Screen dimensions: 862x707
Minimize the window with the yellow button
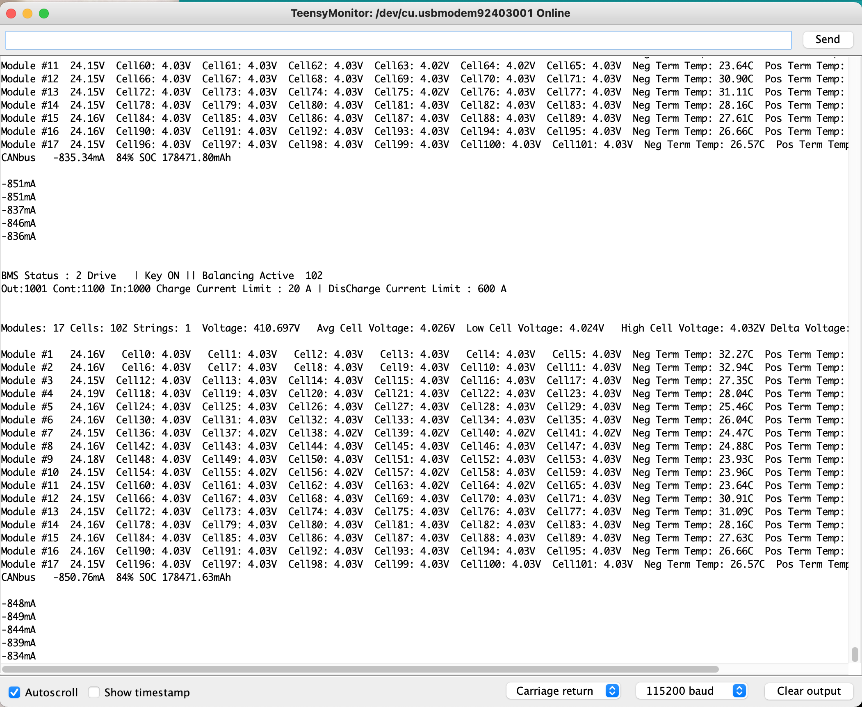pos(27,14)
